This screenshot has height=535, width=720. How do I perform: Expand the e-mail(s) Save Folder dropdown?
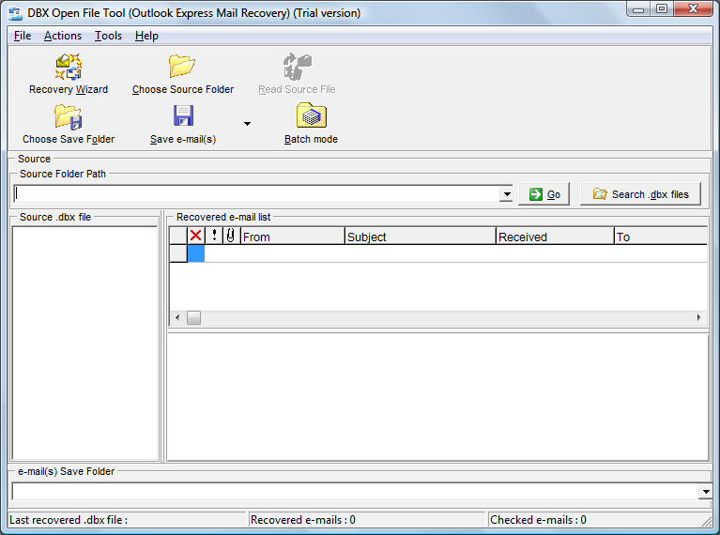click(x=705, y=492)
